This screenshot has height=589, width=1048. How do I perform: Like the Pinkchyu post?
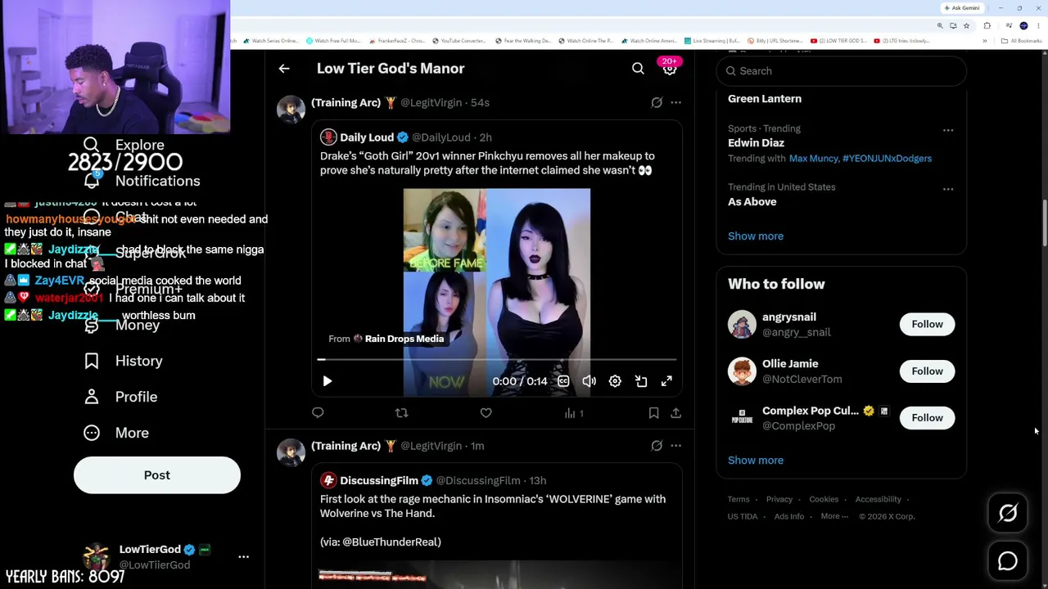click(486, 413)
